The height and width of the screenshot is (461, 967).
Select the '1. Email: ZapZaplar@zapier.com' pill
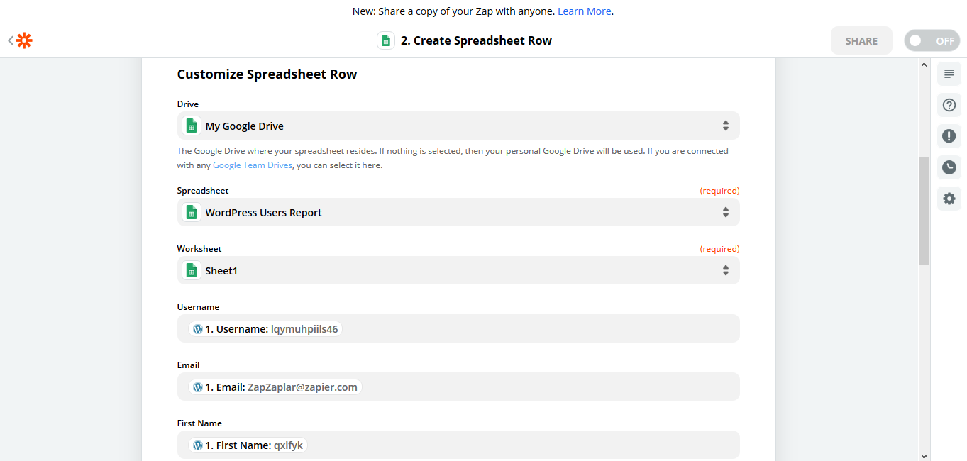pyautogui.click(x=275, y=387)
